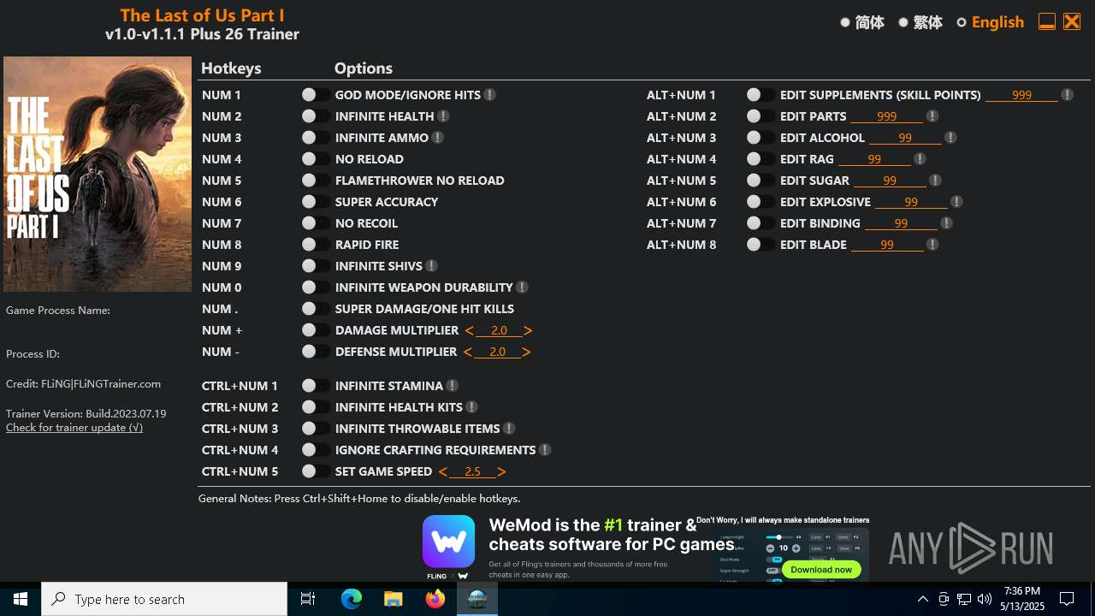Click the info icon beside Infinite Health Kits
The image size is (1095, 616).
471,407
